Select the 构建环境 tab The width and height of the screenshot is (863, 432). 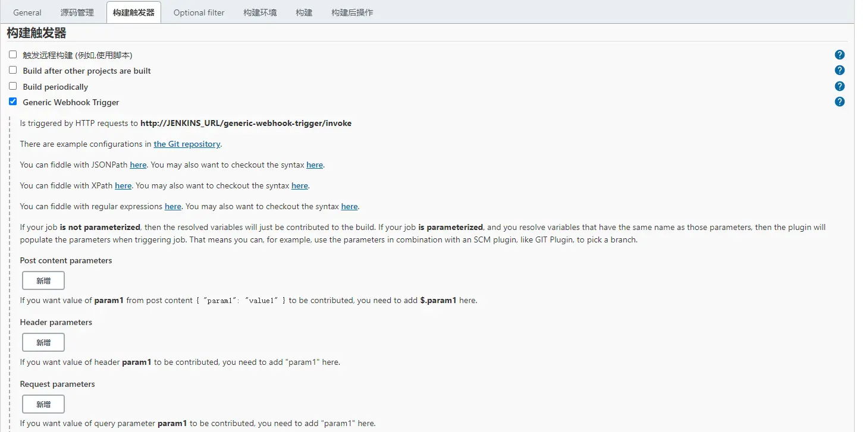260,12
